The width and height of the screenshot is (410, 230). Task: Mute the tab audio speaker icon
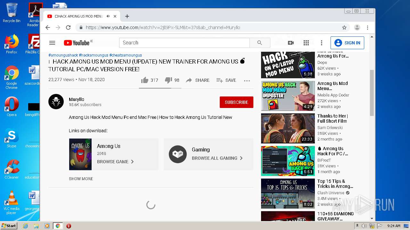(x=108, y=16)
